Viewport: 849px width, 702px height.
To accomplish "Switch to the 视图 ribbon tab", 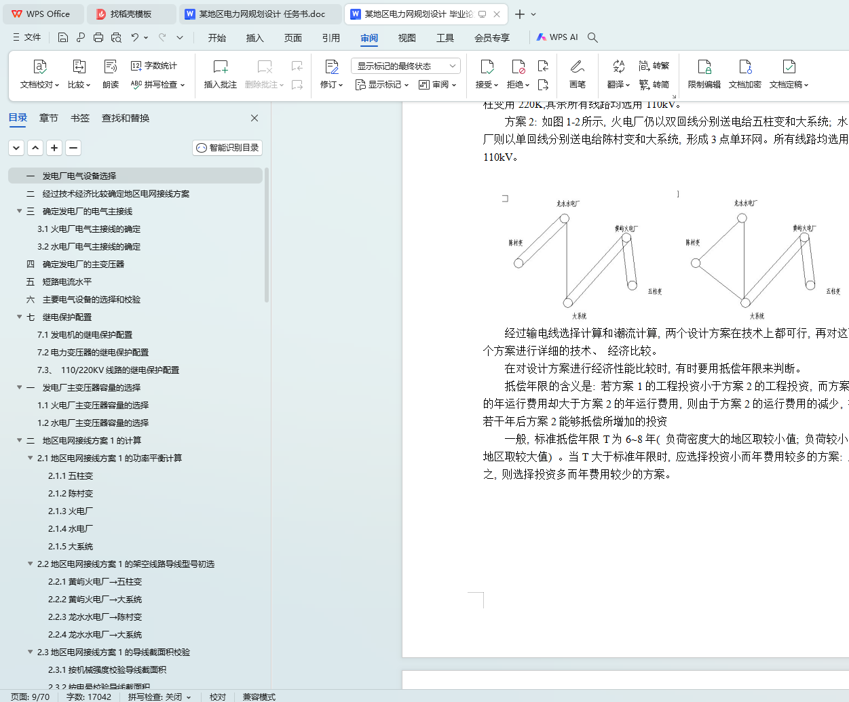I will 407,37.
